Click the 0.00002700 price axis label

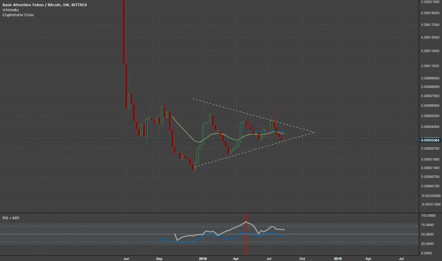430,149
